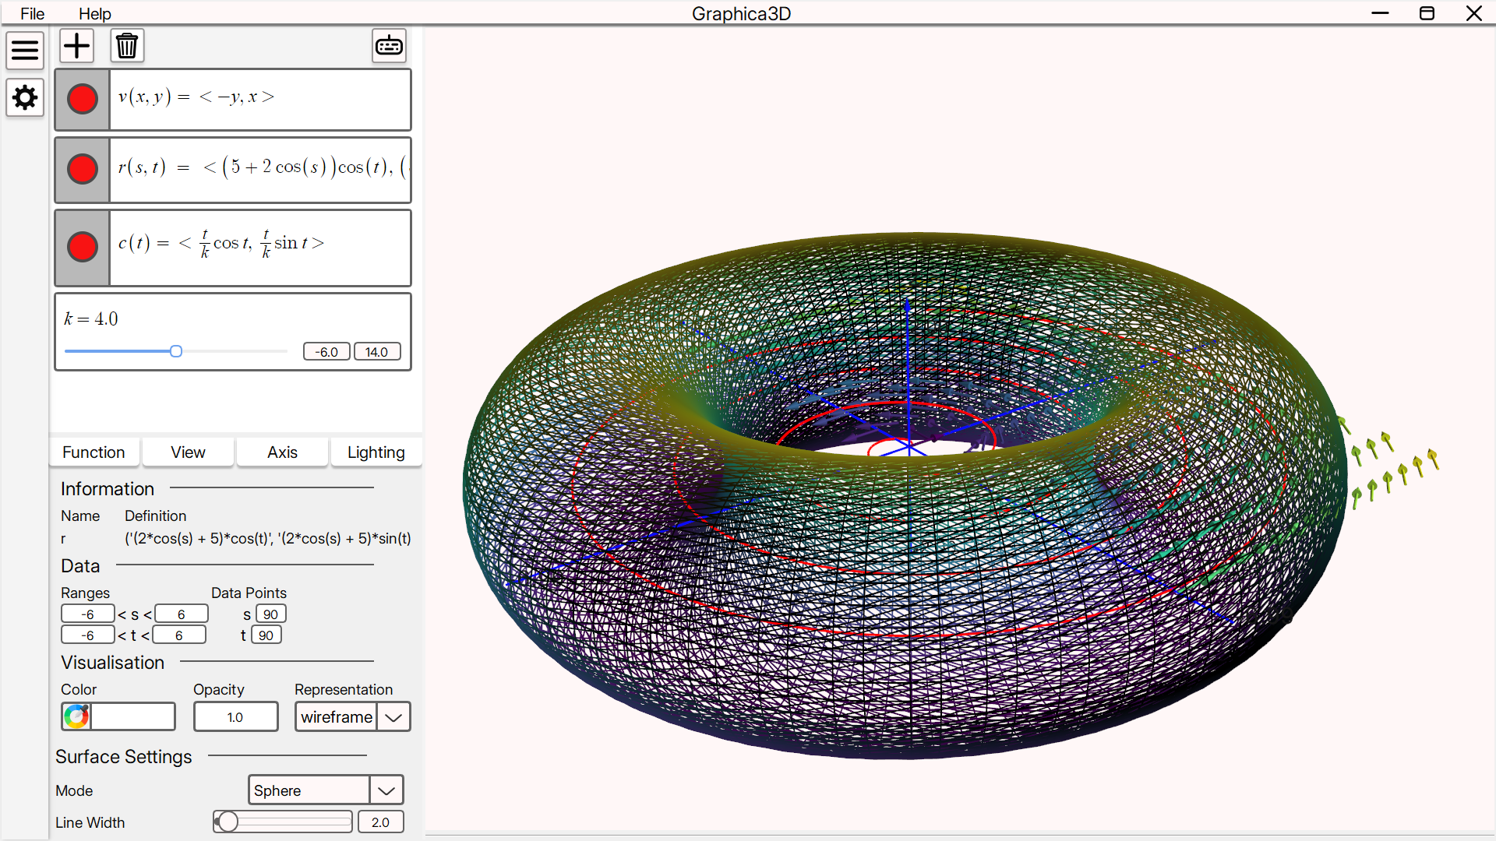This screenshot has width=1496, height=841.
Task: Minimize the Graphica3D window
Action: pyautogui.click(x=1380, y=13)
